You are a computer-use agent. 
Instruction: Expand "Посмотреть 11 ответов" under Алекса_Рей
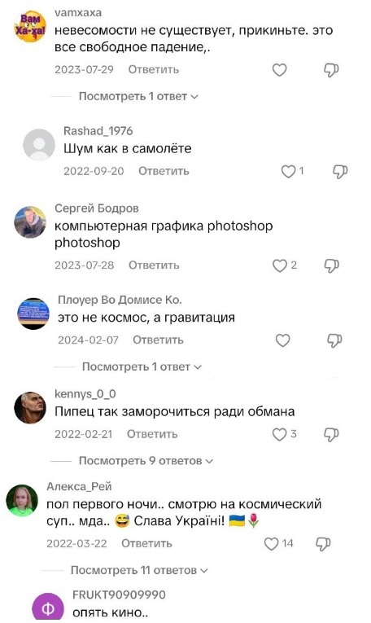[139, 571]
